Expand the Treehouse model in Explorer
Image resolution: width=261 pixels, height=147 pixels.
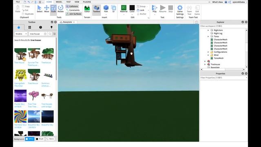click(205, 65)
